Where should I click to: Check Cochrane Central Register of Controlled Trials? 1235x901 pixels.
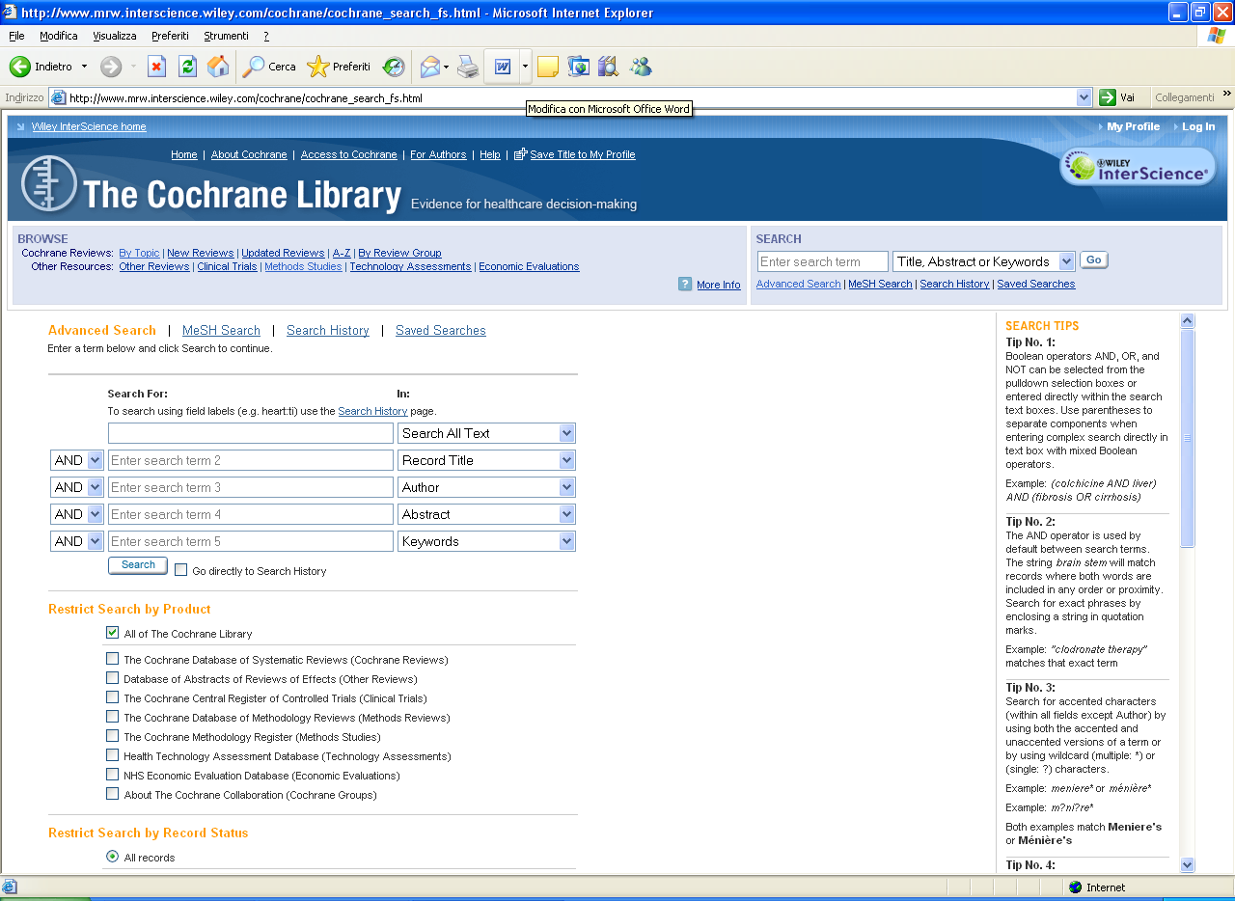point(113,697)
